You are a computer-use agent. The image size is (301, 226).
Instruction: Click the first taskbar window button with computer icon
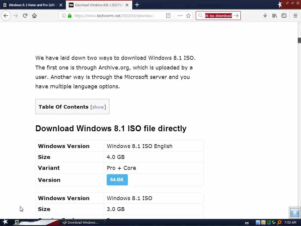click(36, 222)
